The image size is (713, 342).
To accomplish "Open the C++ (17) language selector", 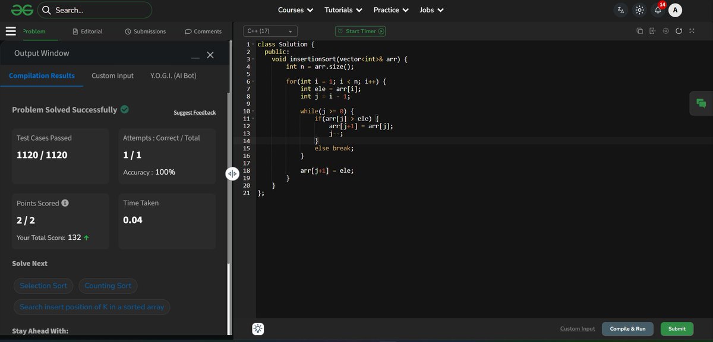I will [x=270, y=30].
